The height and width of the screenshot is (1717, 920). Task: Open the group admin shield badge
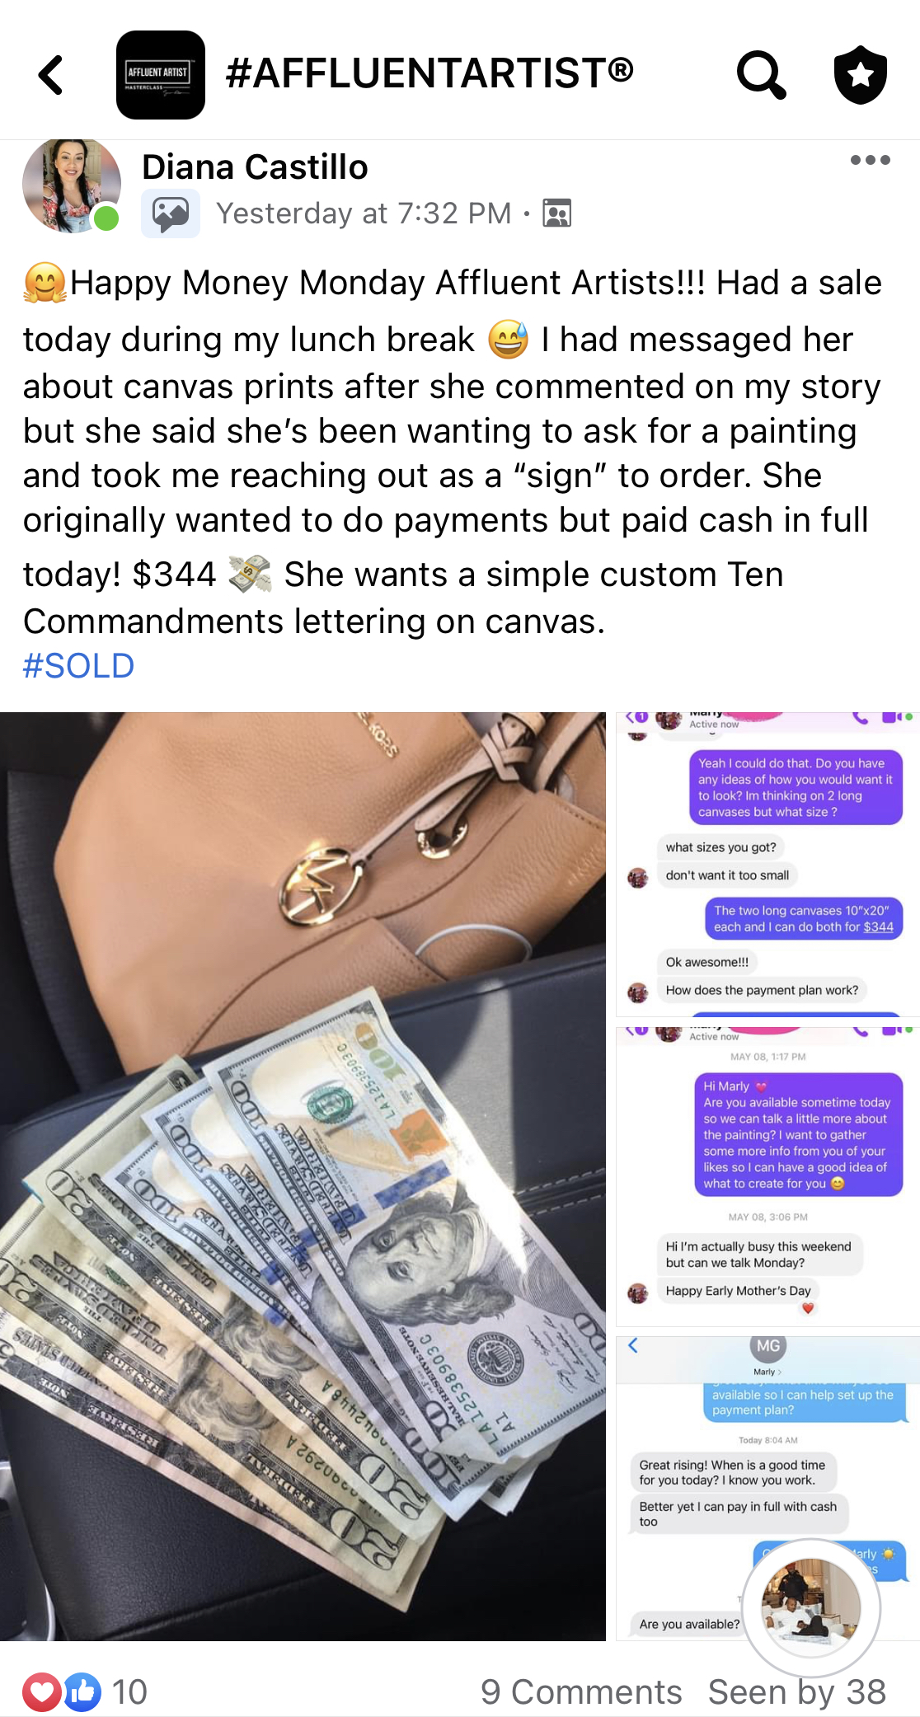click(861, 75)
